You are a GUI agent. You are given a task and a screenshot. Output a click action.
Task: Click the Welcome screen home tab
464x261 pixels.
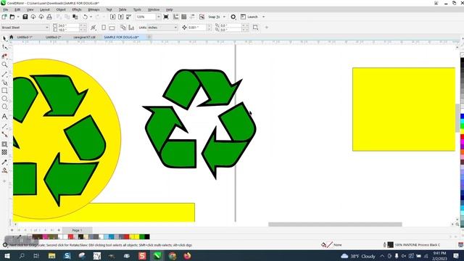(12, 37)
